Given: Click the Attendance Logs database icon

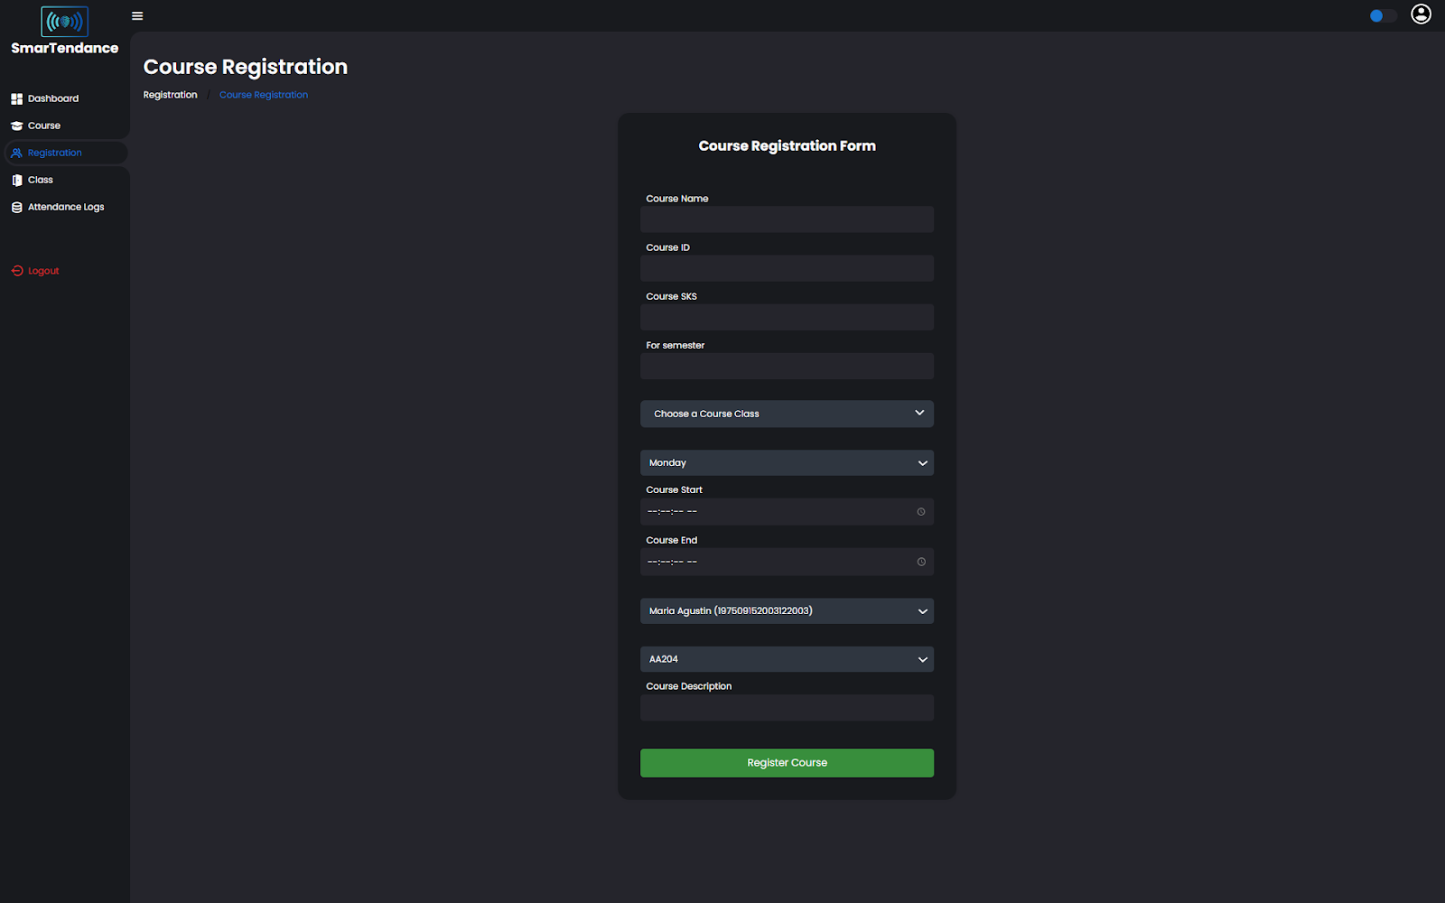Looking at the screenshot, I should [16, 207].
